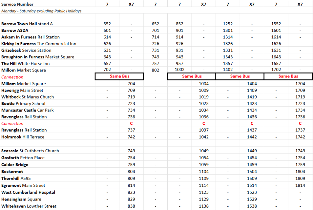Select the 1657 time at The Hill
This screenshot has width=313, height=210.
point(276,63)
